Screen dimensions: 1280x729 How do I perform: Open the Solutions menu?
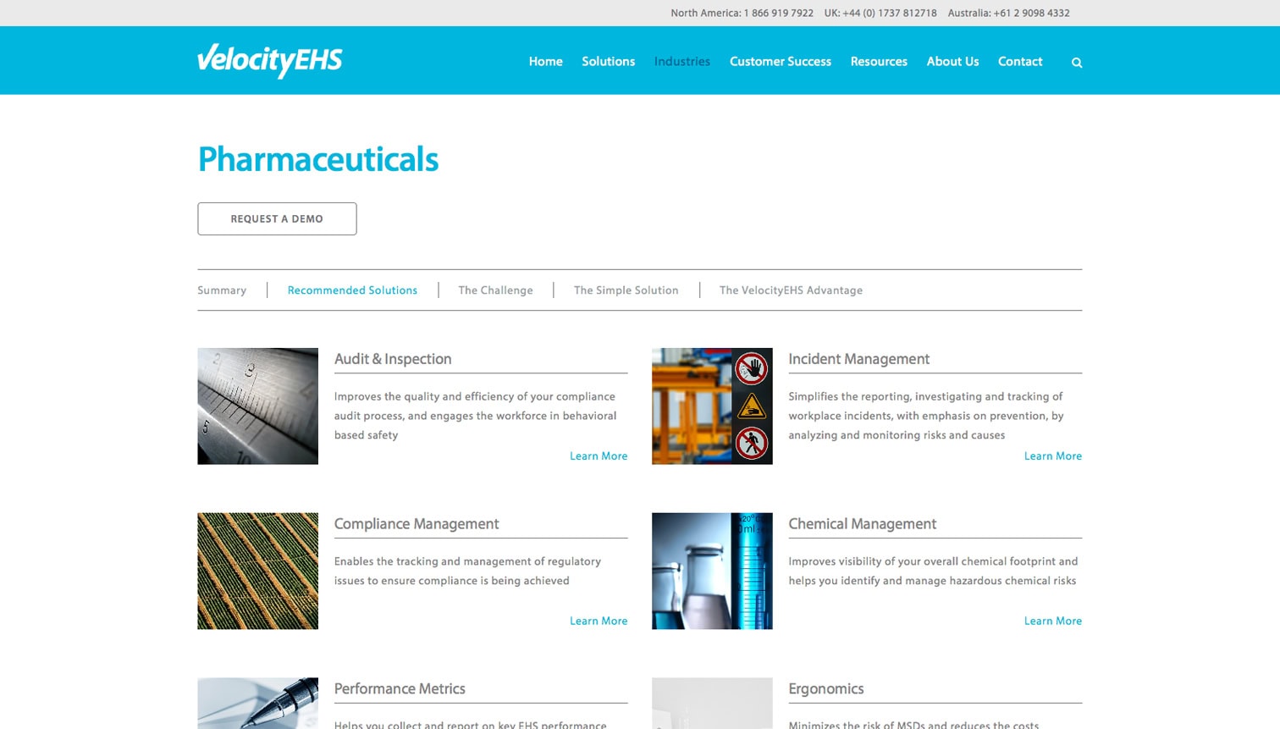[608, 62]
